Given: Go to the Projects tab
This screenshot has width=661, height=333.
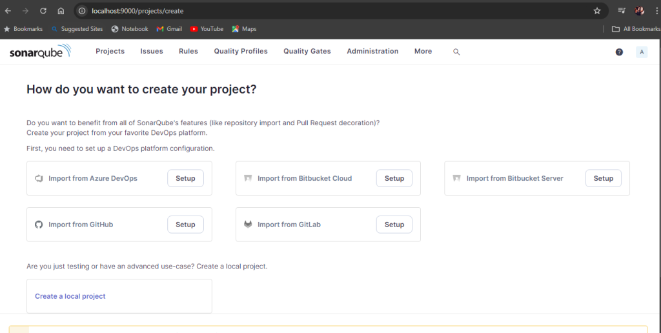Looking at the screenshot, I should click(110, 51).
